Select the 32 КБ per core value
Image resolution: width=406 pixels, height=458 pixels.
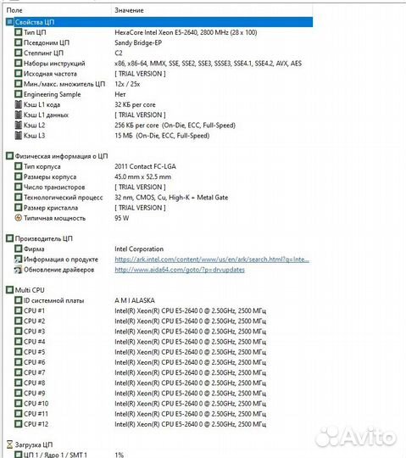click(135, 104)
